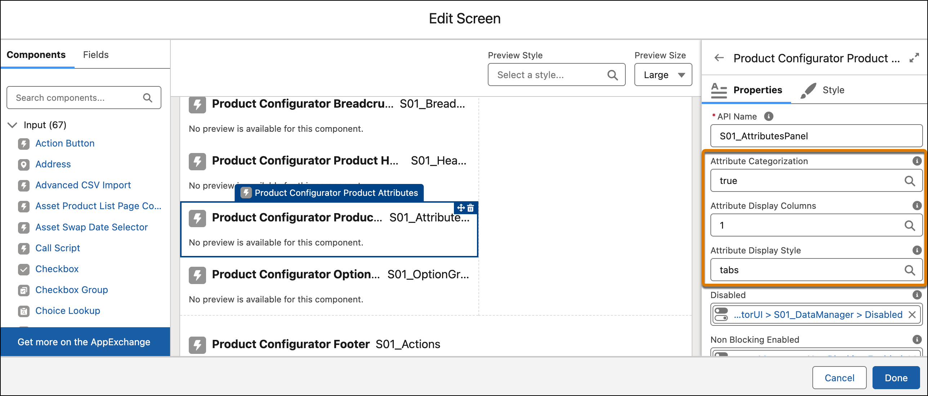
Task: Delete the selected component with trash icon
Action: pos(470,208)
